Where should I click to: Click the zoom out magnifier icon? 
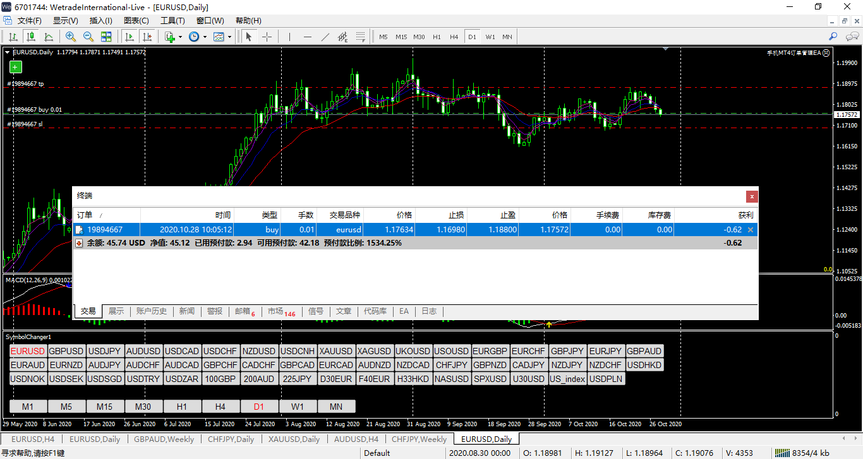(88, 37)
